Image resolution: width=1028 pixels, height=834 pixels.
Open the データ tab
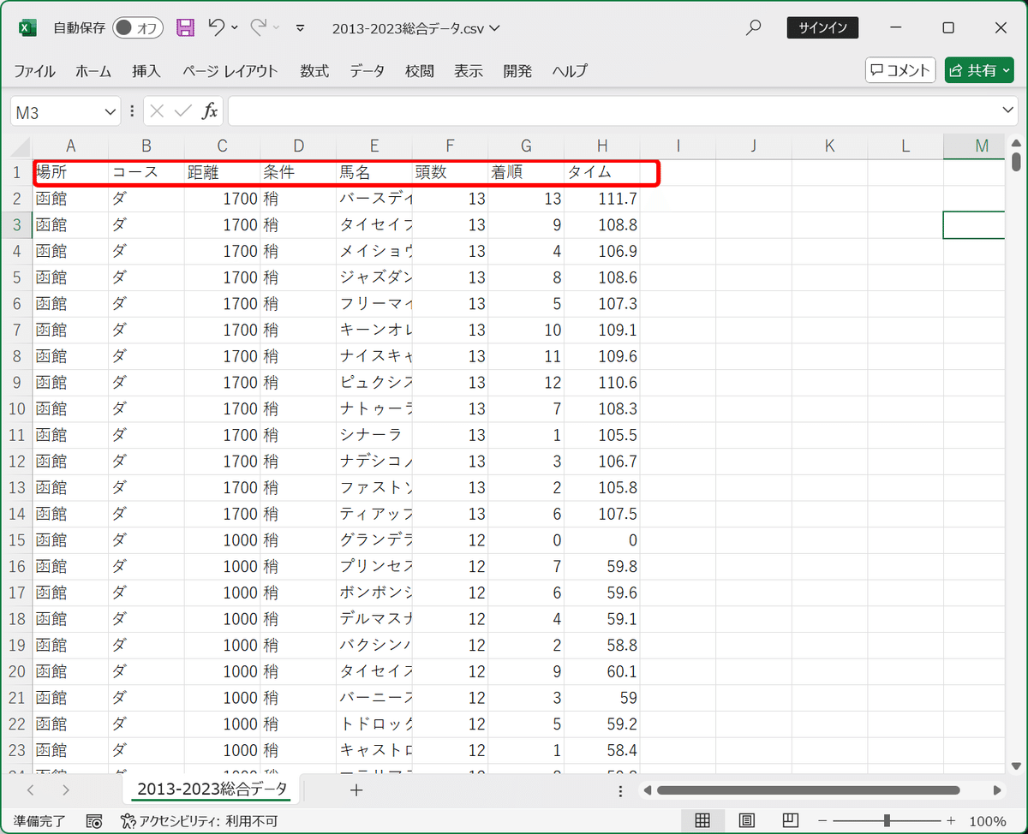[x=367, y=71]
